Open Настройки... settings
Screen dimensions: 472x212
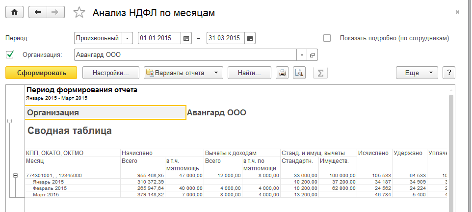pyautogui.click(x=111, y=73)
